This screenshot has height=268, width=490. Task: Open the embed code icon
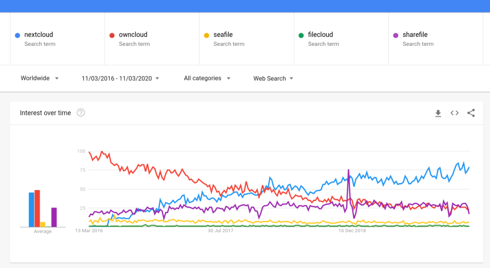(x=455, y=113)
